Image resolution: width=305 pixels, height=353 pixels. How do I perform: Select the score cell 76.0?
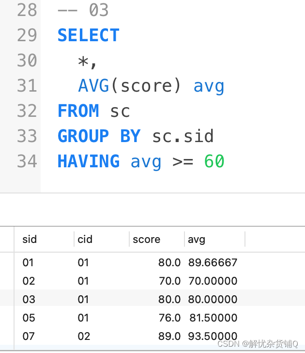pos(169,318)
